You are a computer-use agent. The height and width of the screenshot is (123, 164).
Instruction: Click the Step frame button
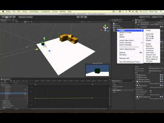tap(86, 17)
